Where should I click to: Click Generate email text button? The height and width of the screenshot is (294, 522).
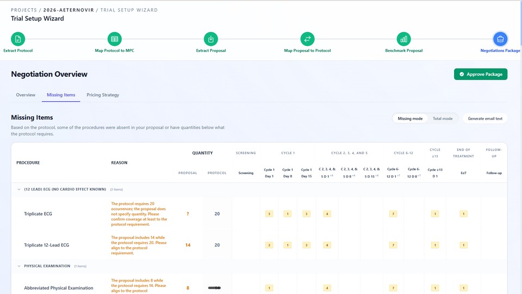point(485,118)
